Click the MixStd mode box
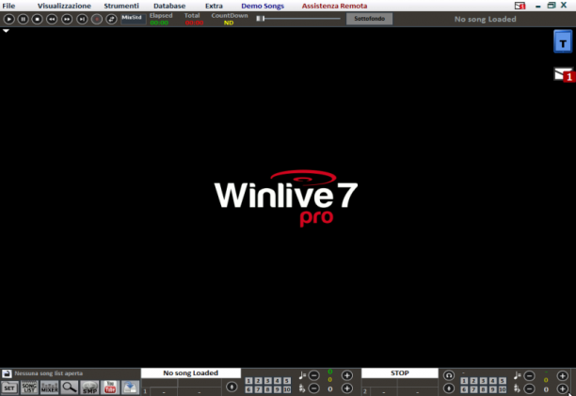Image resolution: width=576 pixels, height=396 pixels. [x=133, y=19]
